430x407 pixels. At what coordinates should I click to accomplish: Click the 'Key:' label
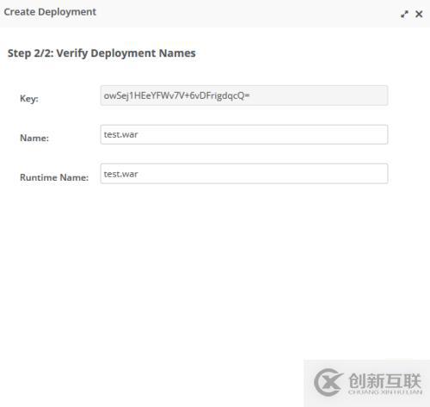(29, 99)
